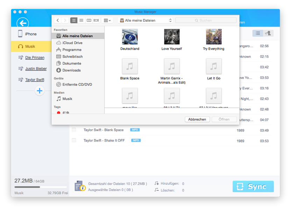This screenshot has width=291, height=210.
Task: Click the Taylor Swift - Blank Space title
Action: click(104, 130)
